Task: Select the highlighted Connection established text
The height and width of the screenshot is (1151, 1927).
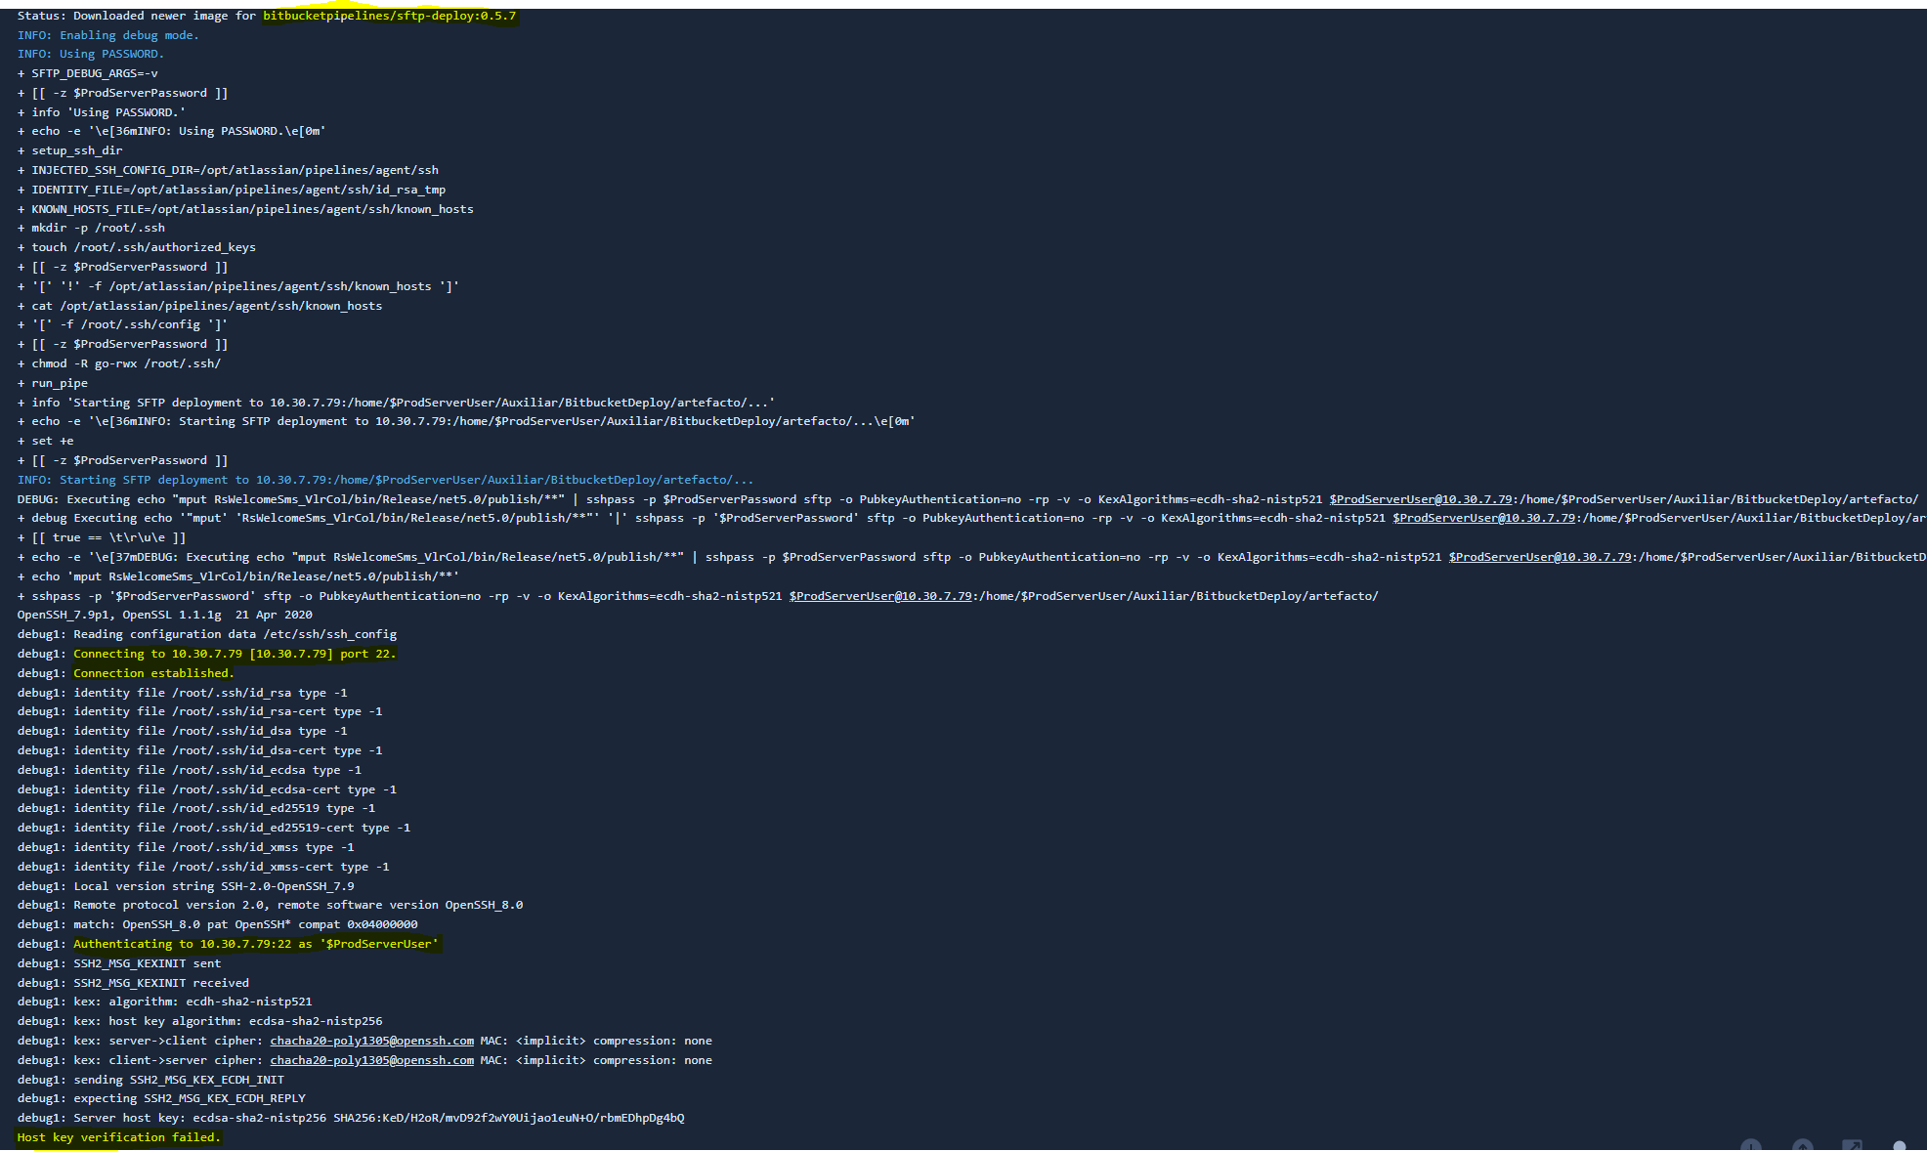Action: [x=151, y=672]
